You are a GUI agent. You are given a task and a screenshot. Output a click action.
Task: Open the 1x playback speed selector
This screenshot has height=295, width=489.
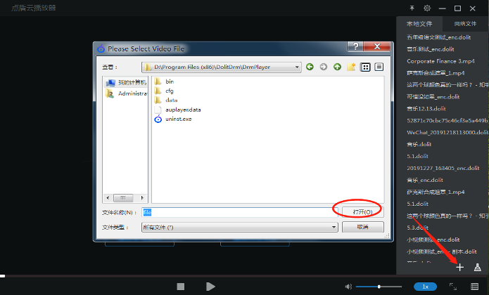[425, 287]
